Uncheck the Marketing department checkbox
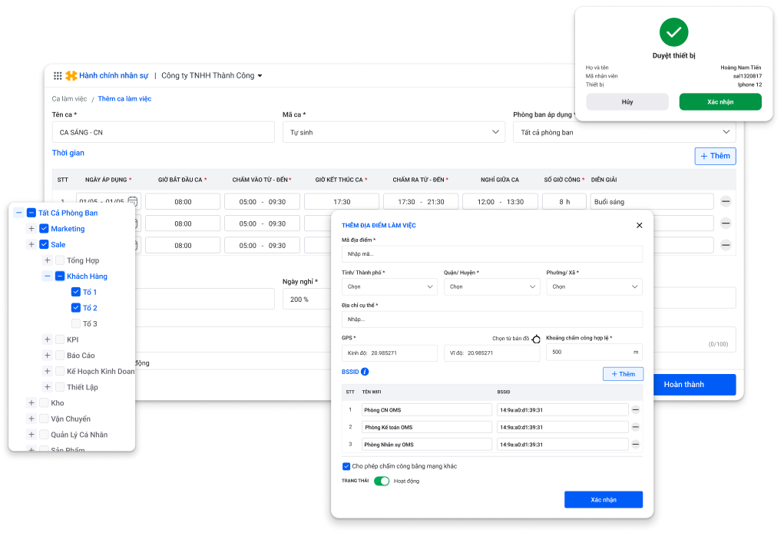 click(44, 229)
